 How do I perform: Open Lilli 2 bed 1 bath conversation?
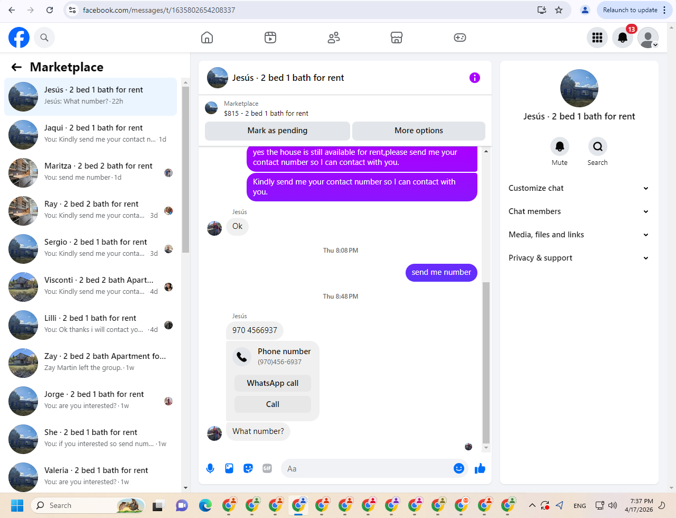pos(91,325)
